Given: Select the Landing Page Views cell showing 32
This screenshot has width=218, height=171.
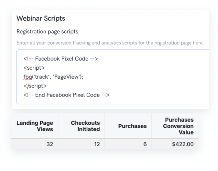Looking at the screenshot, I should tap(50, 144).
